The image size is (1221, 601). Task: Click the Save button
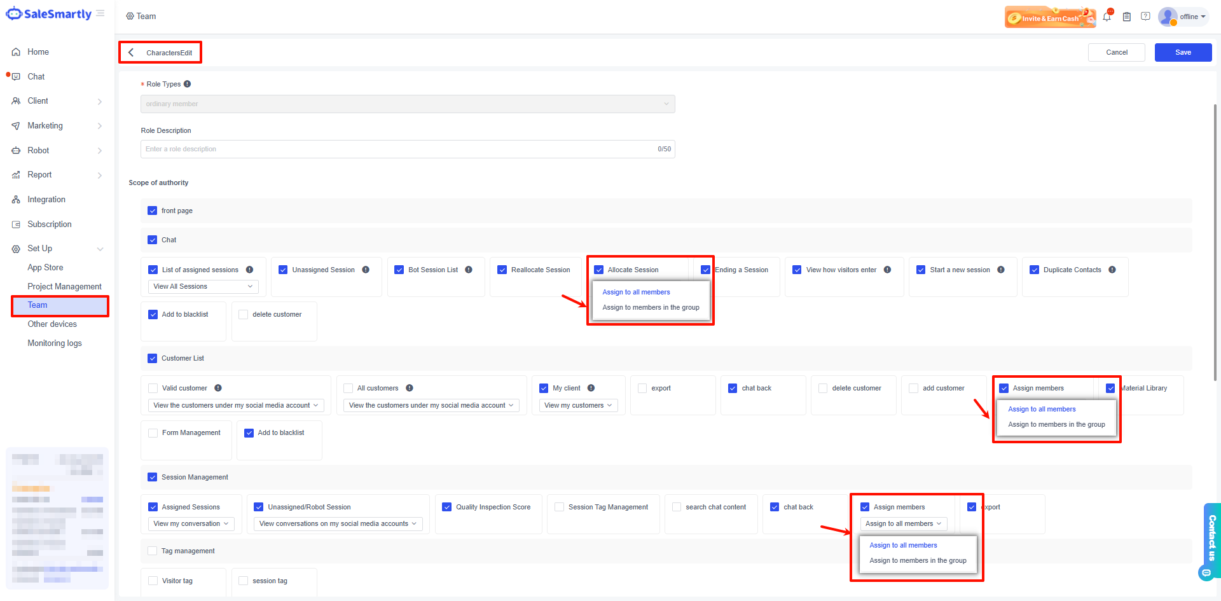coord(1183,52)
